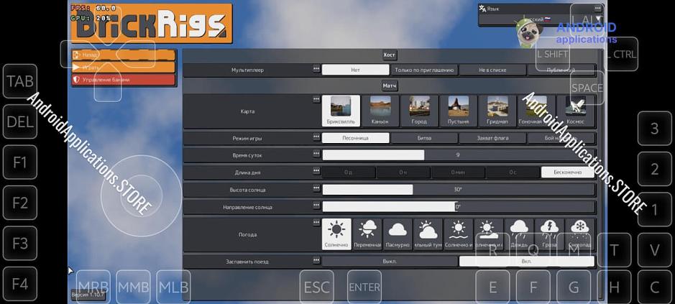Choose the Снегопад snowfall weather icon
This screenshot has height=304, width=675.
click(x=579, y=234)
